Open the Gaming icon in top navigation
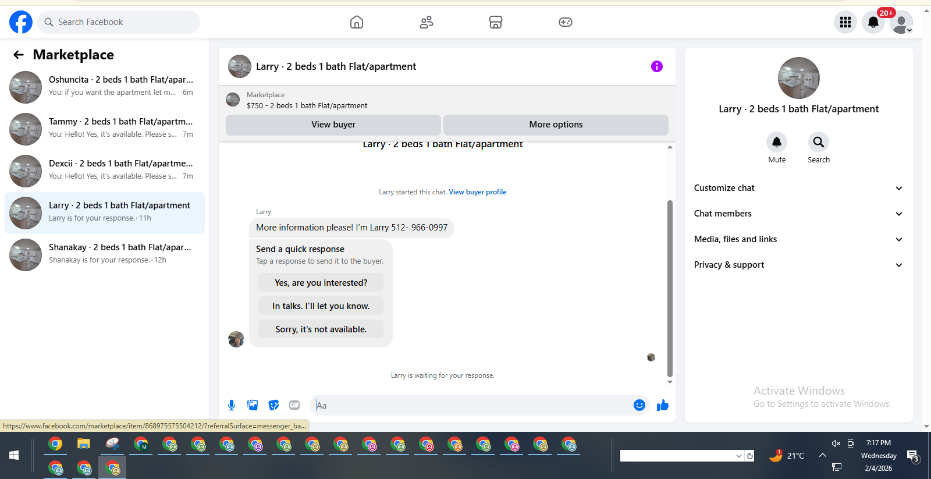Viewport: 931px width, 479px height. coord(566,22)
